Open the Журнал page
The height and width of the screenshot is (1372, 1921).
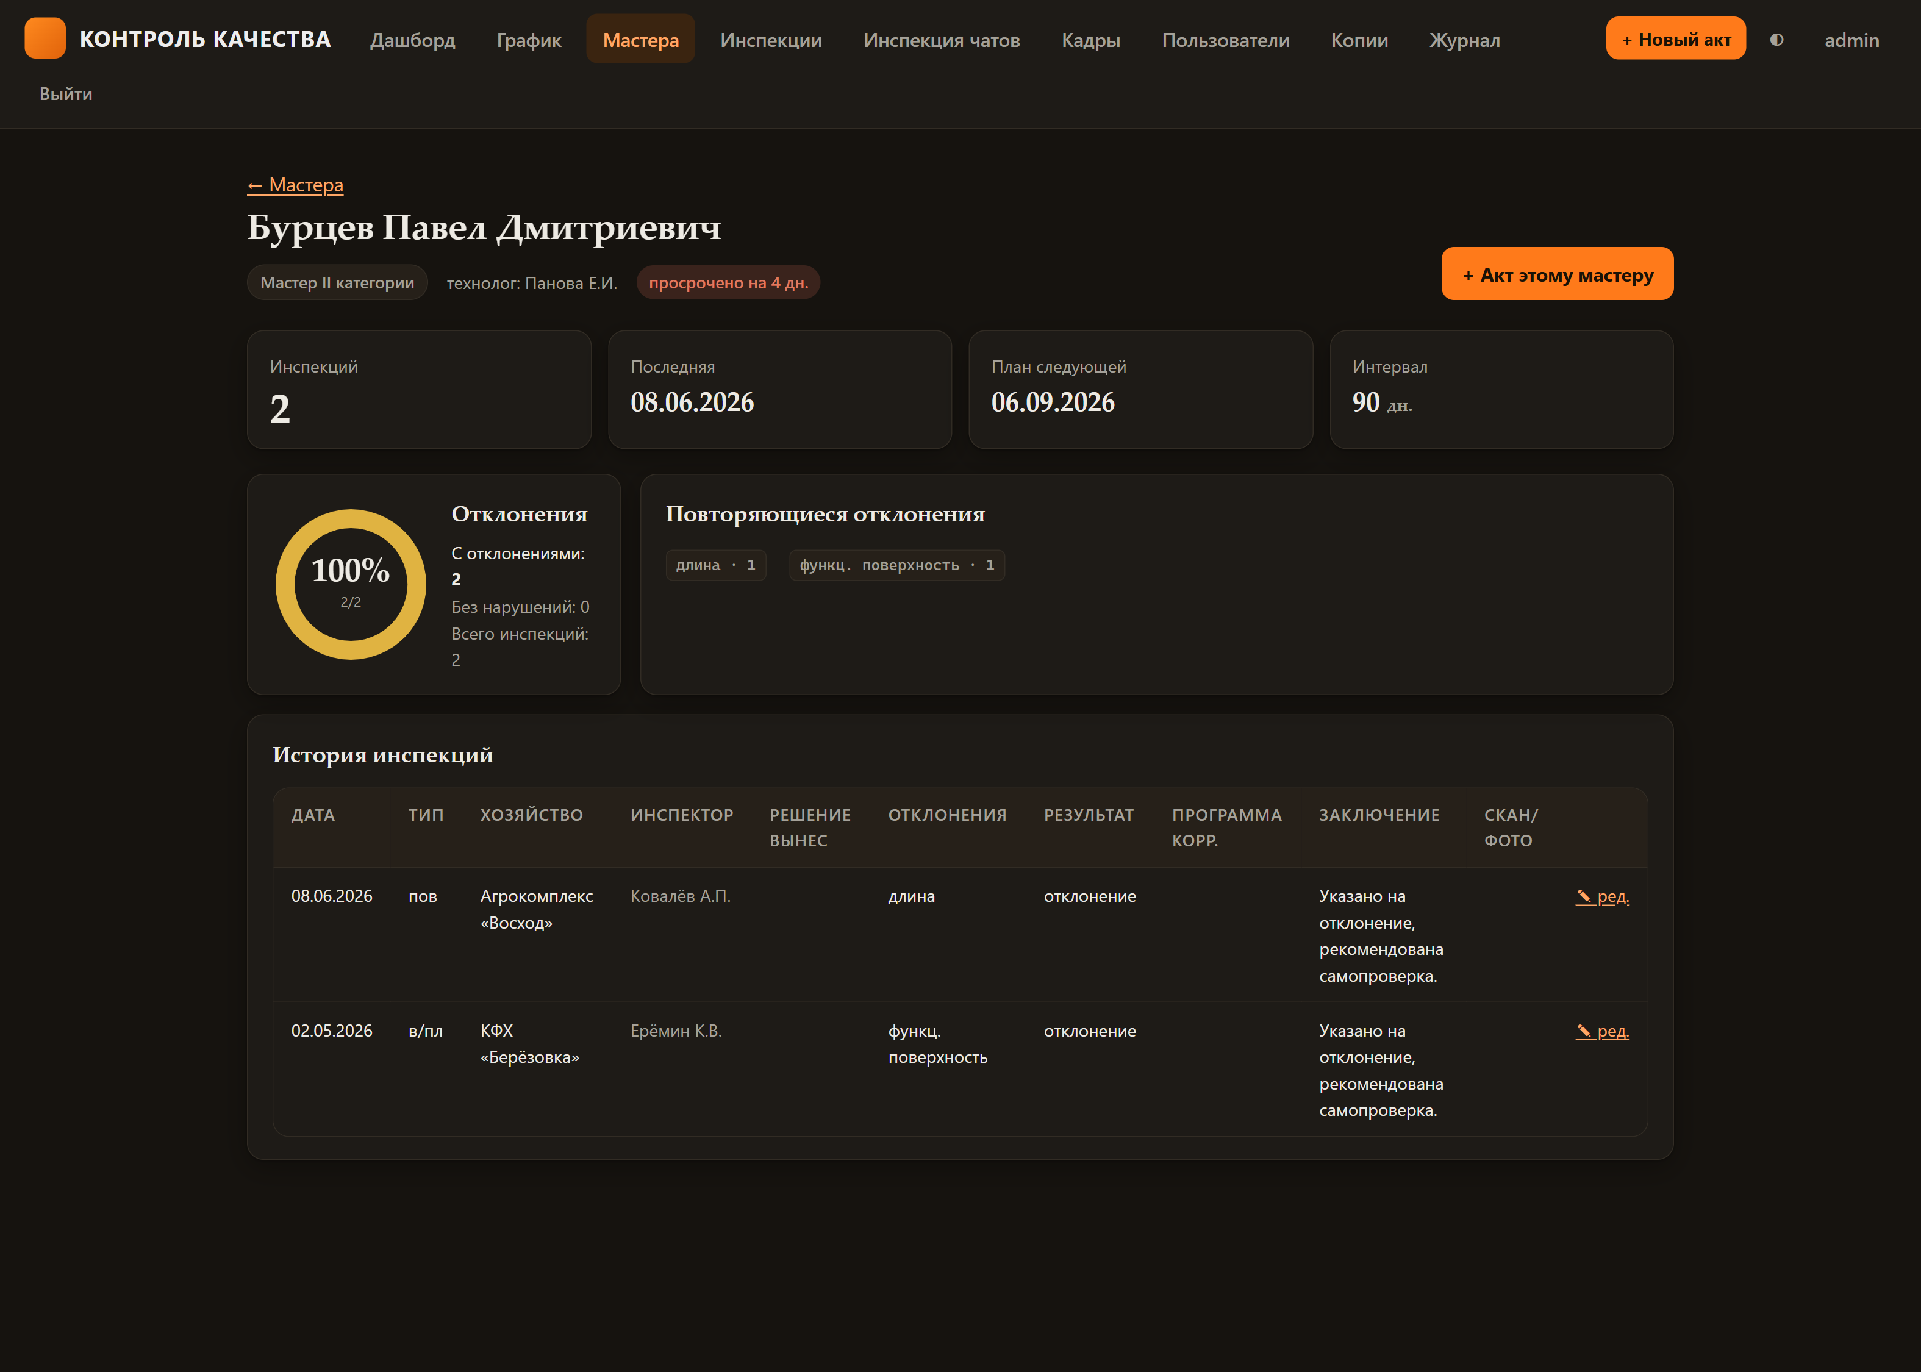[1464, 40]
